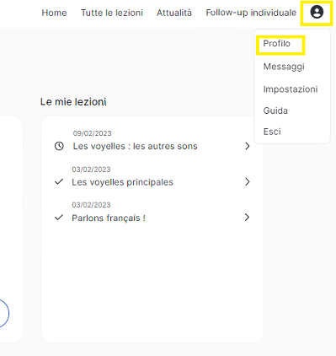Click the checkmark icon beside Parlons français
The height and width of the screenshot is (356, 336).
[x=59, y=218]
